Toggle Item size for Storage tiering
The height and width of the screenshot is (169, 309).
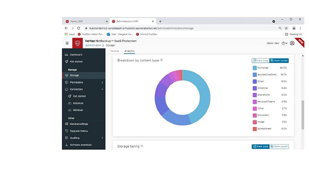[x=261, y=147]
